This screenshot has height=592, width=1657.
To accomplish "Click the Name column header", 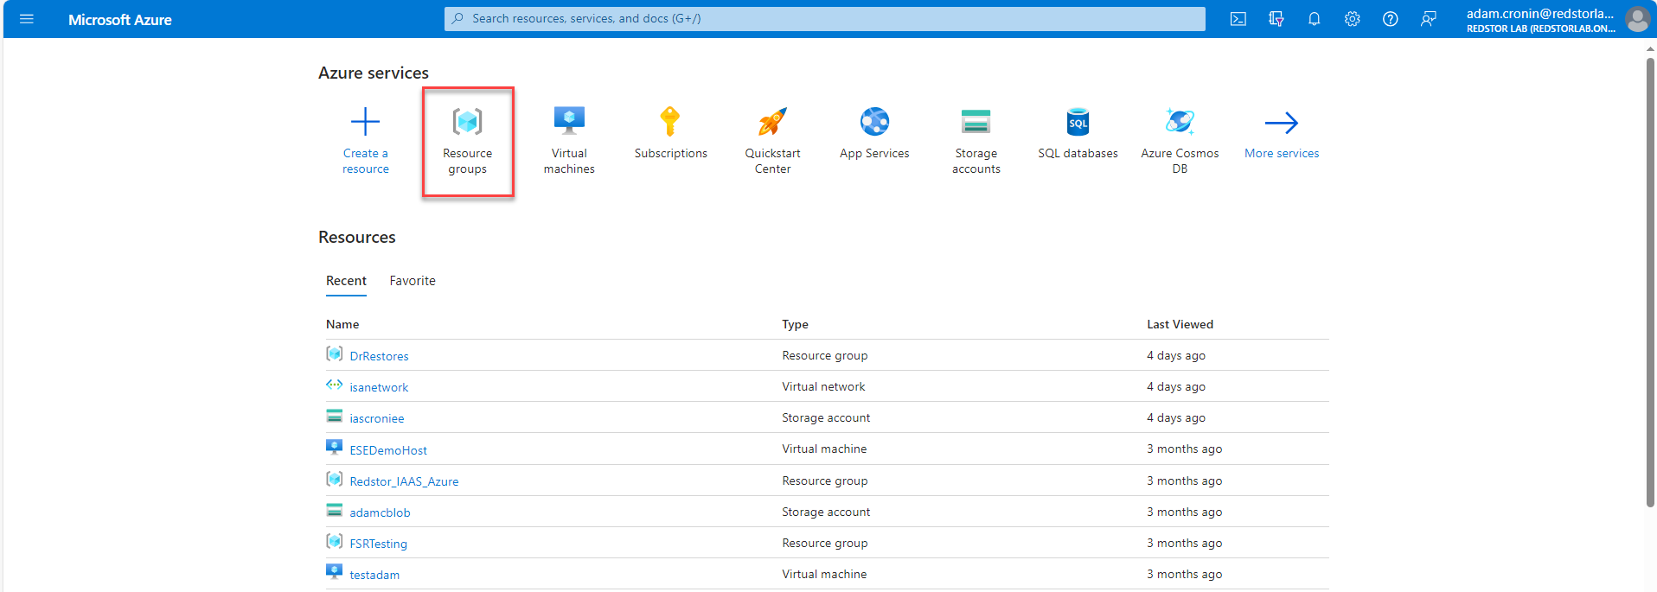I will click(342, 324).
